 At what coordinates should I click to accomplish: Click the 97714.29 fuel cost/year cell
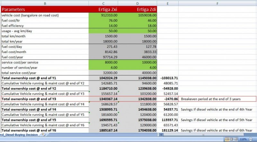103,57
